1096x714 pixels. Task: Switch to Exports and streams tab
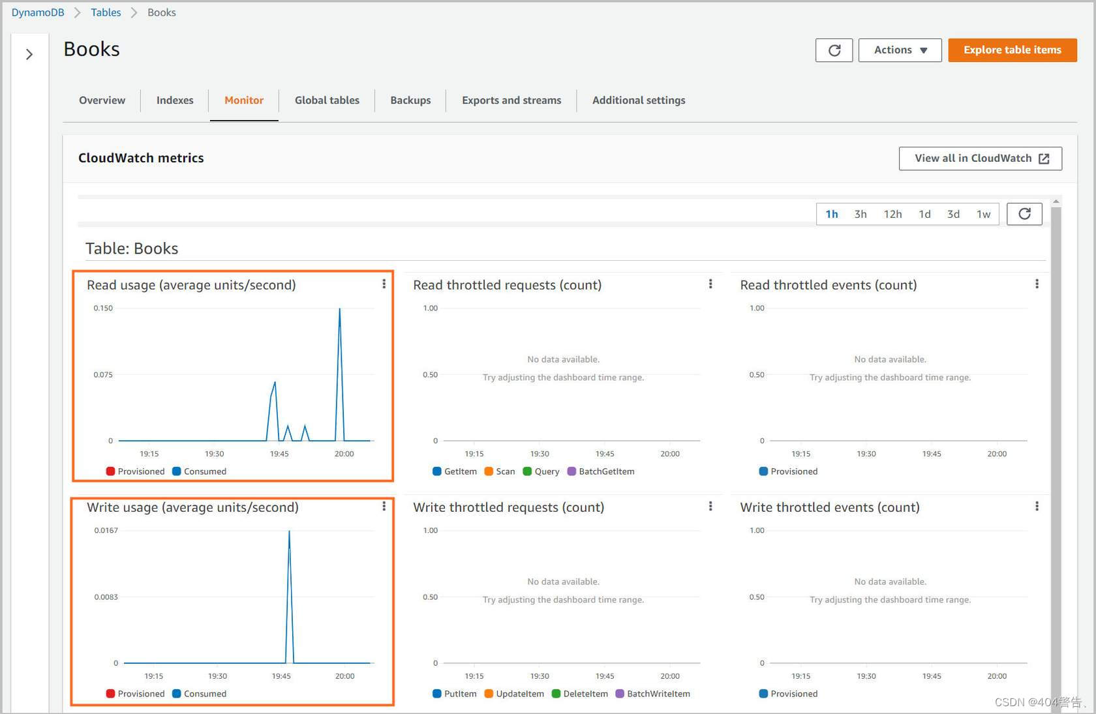click(x=511, y=100)
